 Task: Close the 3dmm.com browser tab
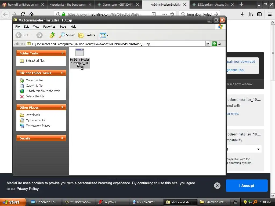pyautogui.click(x=137, y=5)
